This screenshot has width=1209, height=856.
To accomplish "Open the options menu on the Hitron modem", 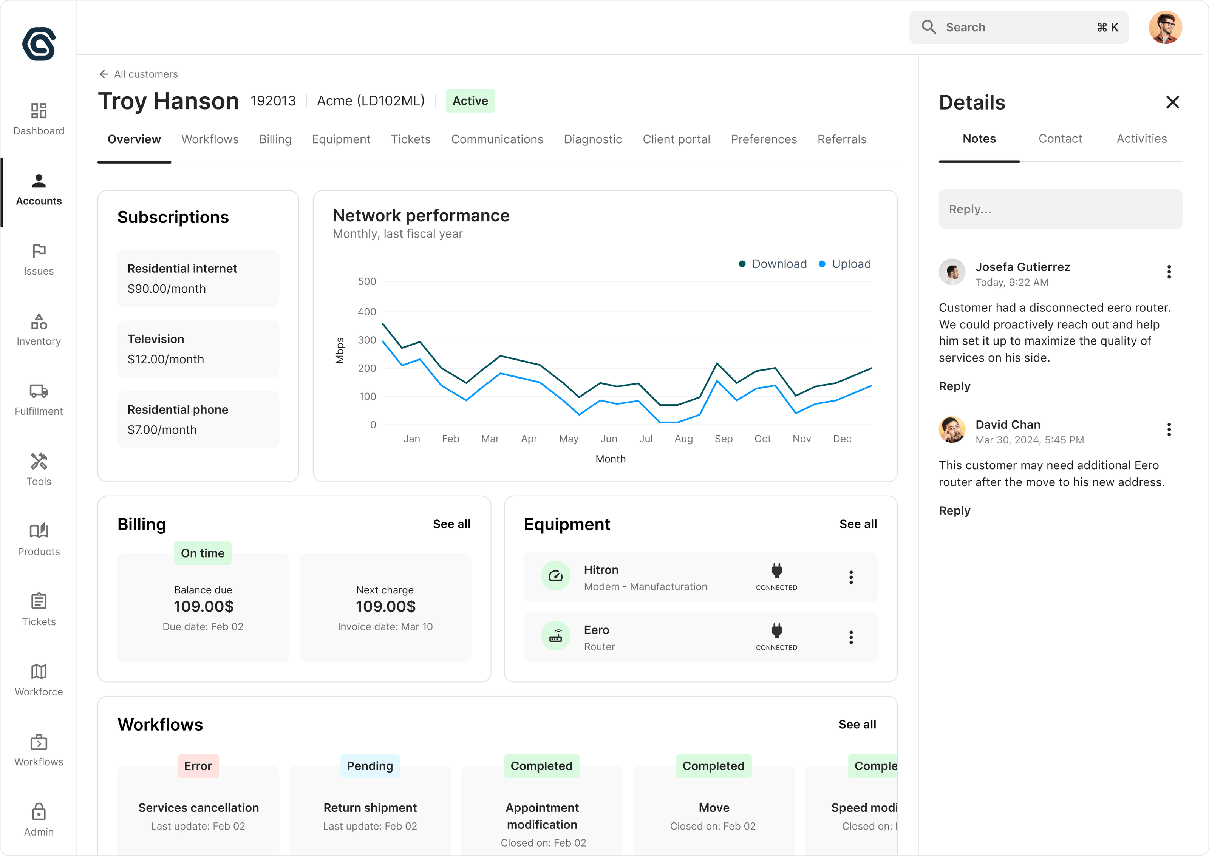I will pos(850,577).
